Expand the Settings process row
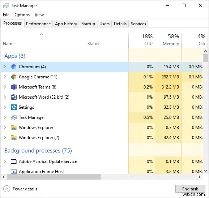Screen dimensions: 209x198 pos(5,107)
